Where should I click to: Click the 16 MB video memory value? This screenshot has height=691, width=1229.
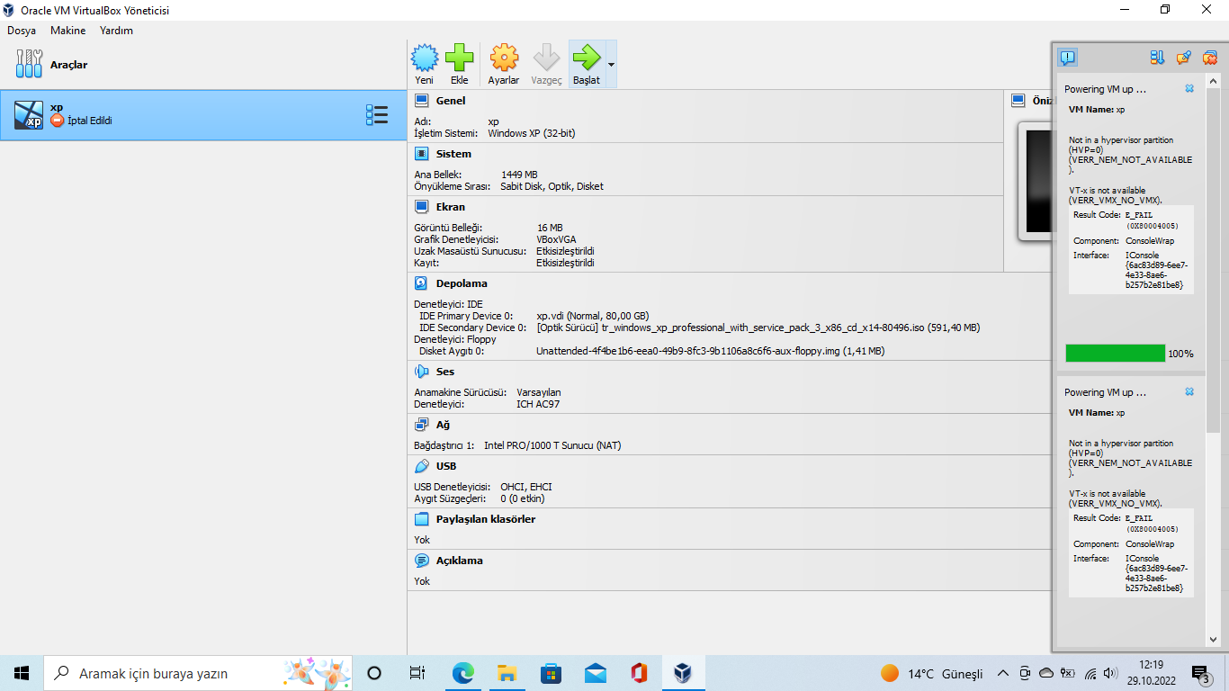pos(550,228)
